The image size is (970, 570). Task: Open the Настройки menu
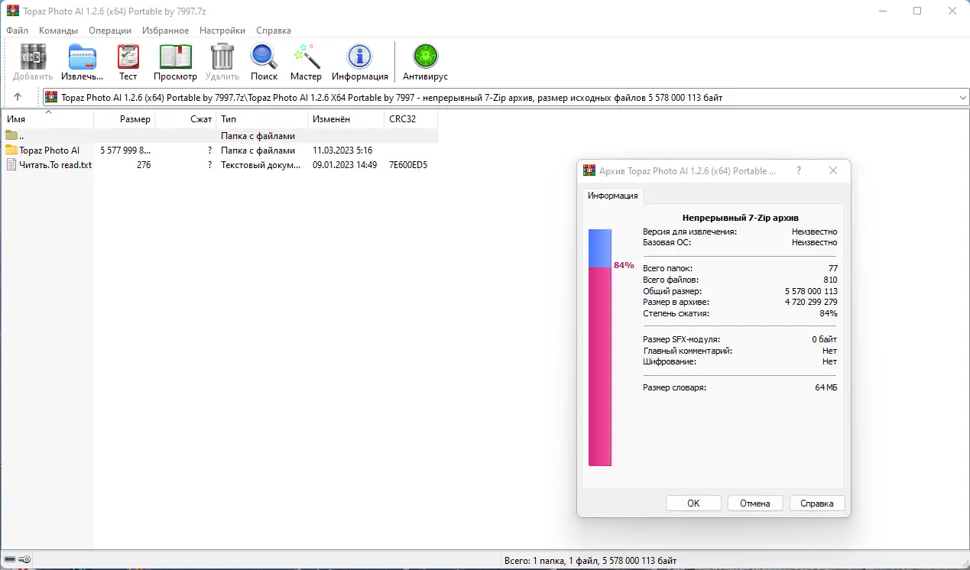pos(222,30)
